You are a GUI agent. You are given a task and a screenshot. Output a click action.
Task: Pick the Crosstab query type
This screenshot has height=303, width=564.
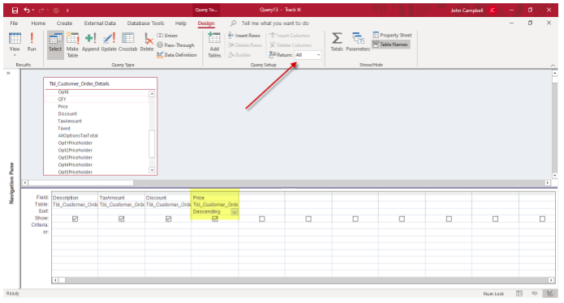(127, 41)
